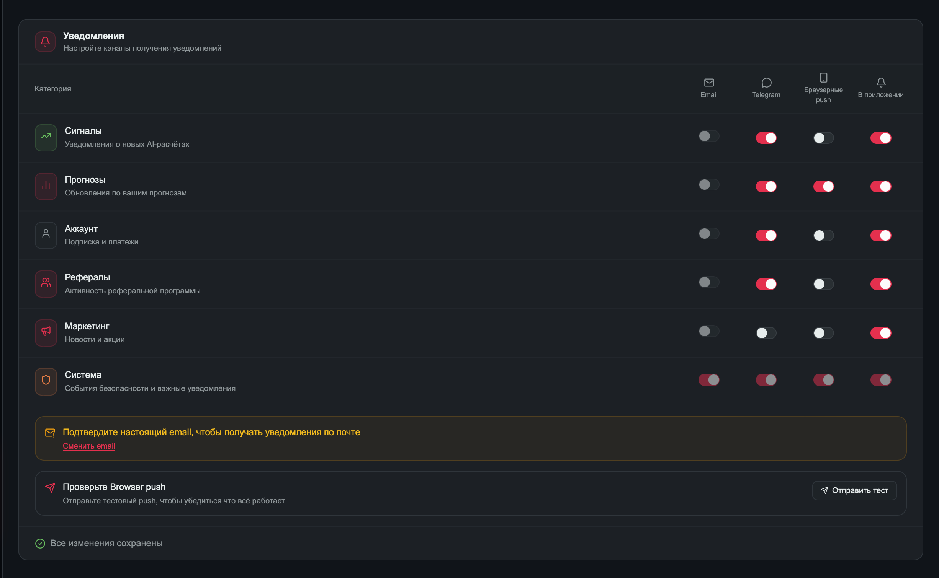Click the Отправить тест button
Screen dimensions: 939x578
(854, 490)
